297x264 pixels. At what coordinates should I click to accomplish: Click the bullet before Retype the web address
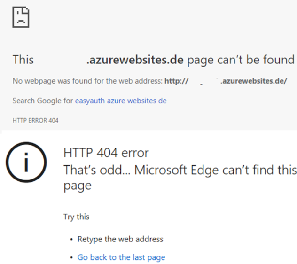click(71, 240)
